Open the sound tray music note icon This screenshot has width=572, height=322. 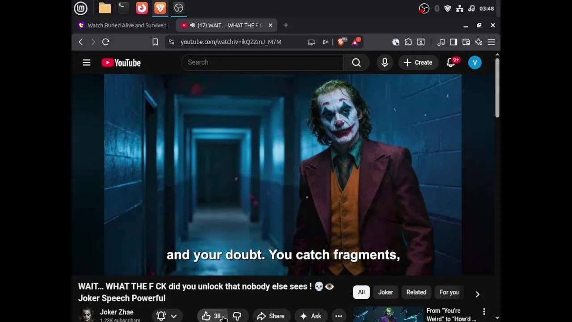pos(471,8)
